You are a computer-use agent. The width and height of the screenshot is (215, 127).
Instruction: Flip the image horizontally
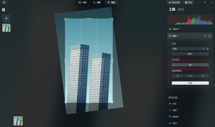coord(190,76)
